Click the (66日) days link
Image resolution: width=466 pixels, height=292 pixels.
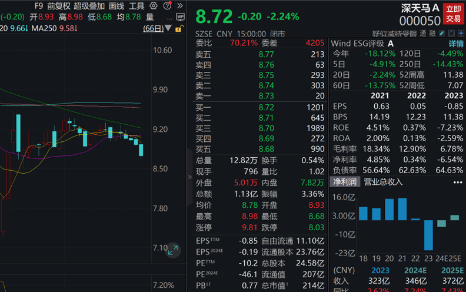pyautogui.click(x=154, y=28)
